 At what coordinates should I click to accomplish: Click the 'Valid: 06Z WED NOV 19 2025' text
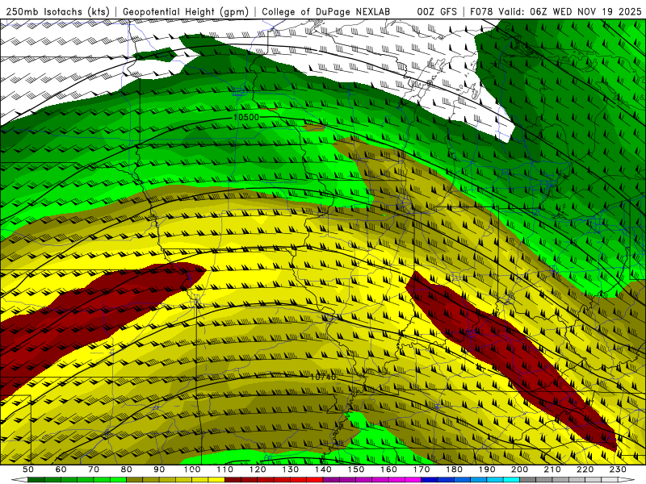pyautogui.click(x=570, y=12)
